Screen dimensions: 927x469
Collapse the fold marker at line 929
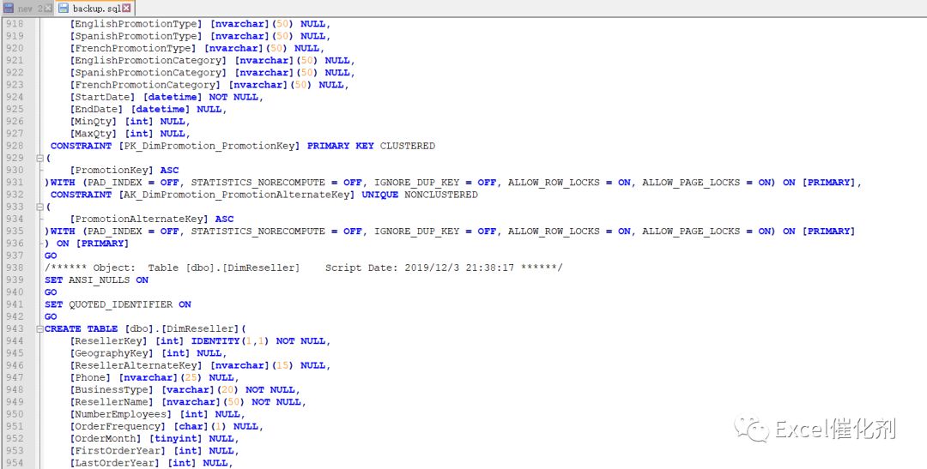pyautogui.click(x=39, y=159)
